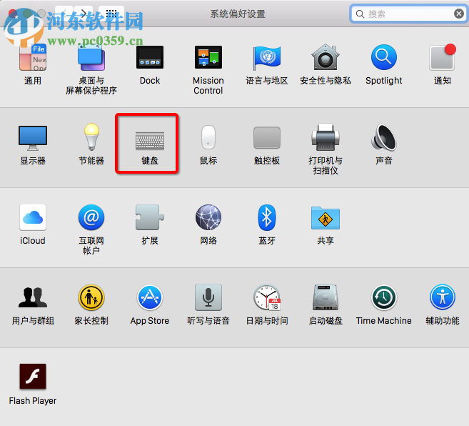
Task: Open 鼠标 (Mouse) preferences
Action: pyautogui.click(x=208, y=137)
